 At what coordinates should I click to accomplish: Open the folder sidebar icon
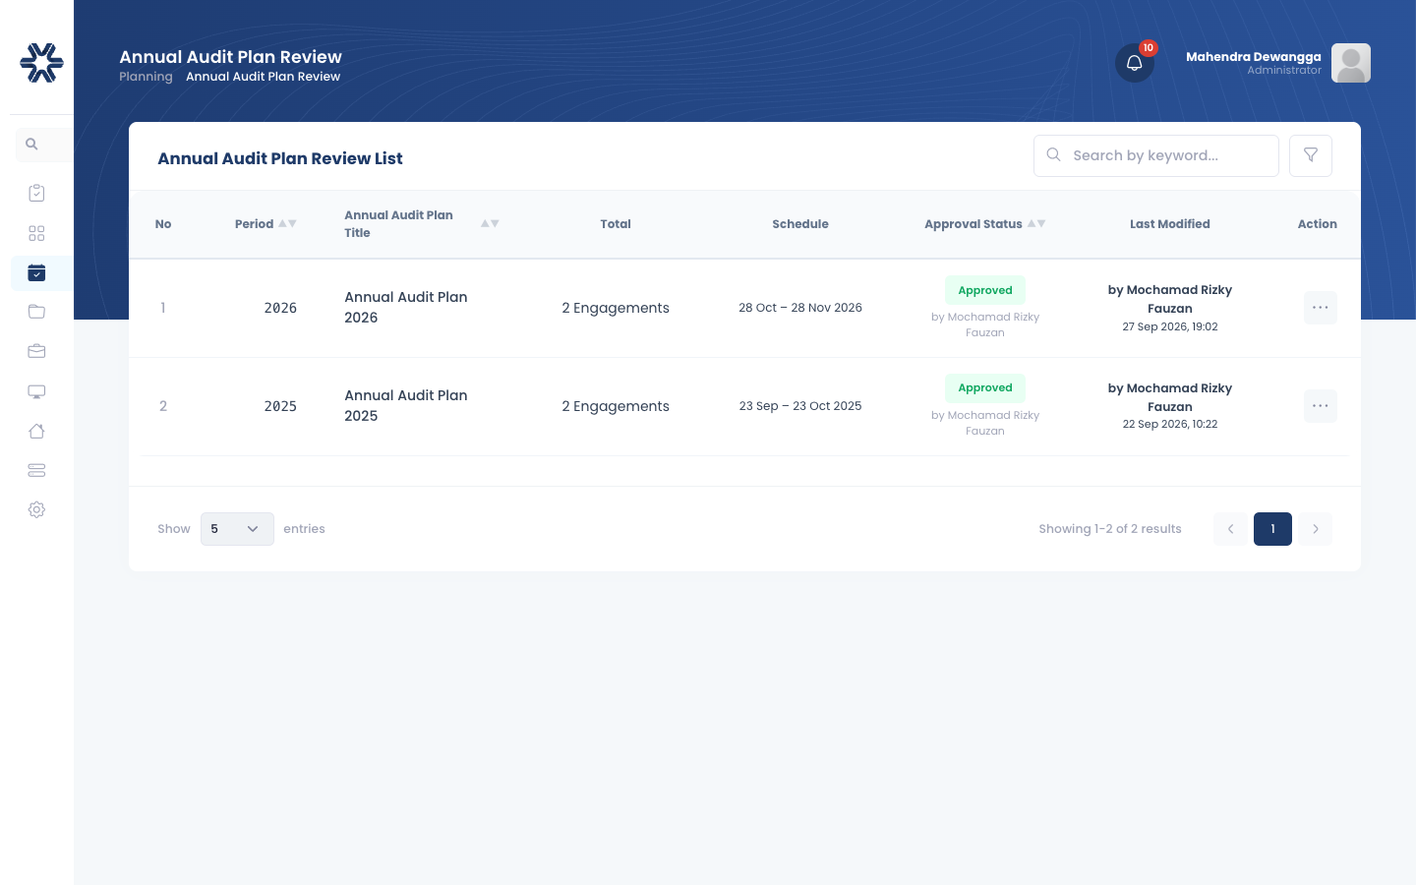[36, 312]
